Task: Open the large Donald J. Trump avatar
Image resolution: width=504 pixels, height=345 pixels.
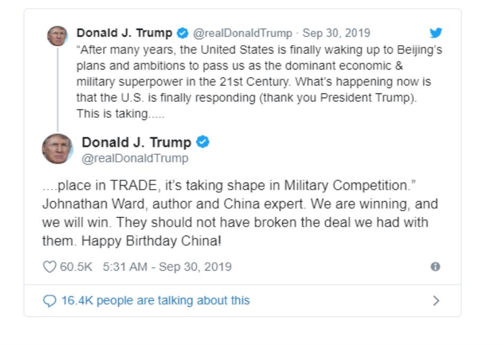Action: (x=57, y=149)
